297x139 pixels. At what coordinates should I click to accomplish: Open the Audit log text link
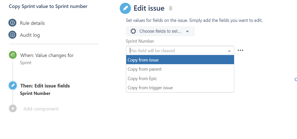click(30, 35)
